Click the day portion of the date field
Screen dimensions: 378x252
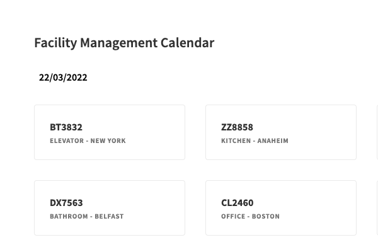[x=44, y=77]
